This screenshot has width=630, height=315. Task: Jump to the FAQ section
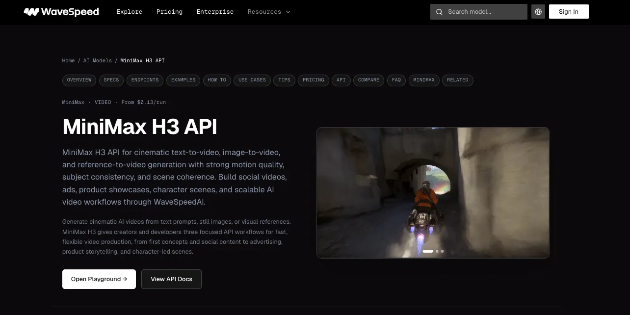[x=396, y=80]
